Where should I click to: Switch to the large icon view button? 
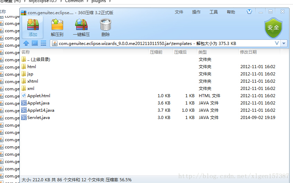(35, 43)
